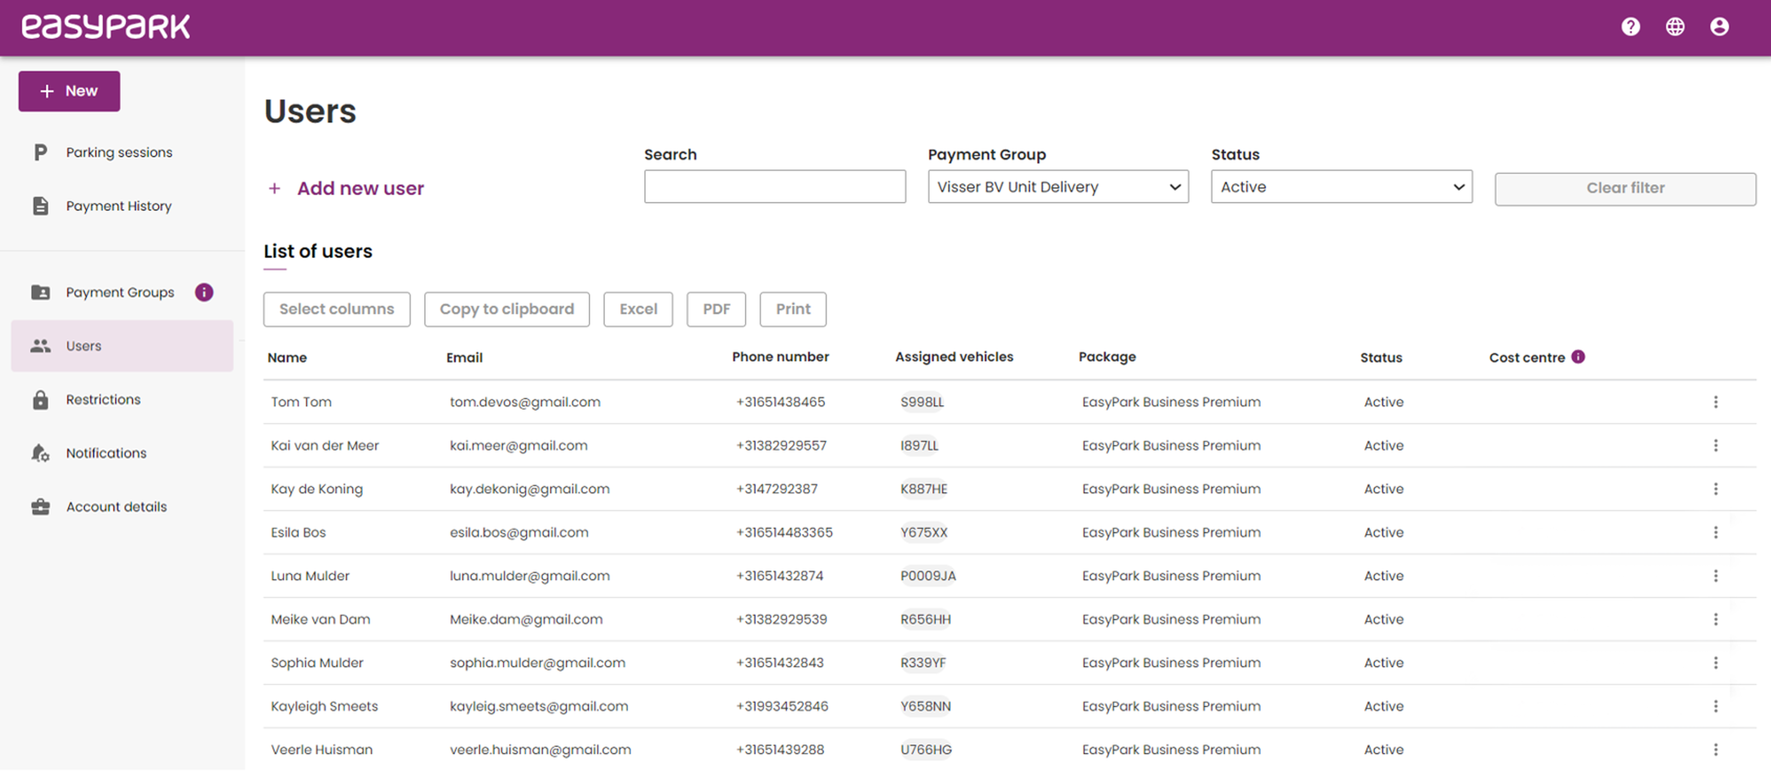The height and width of the screenshot is (774, 1771).
Task: Click vehicle tag I897LL
Action: pos(919,445)
